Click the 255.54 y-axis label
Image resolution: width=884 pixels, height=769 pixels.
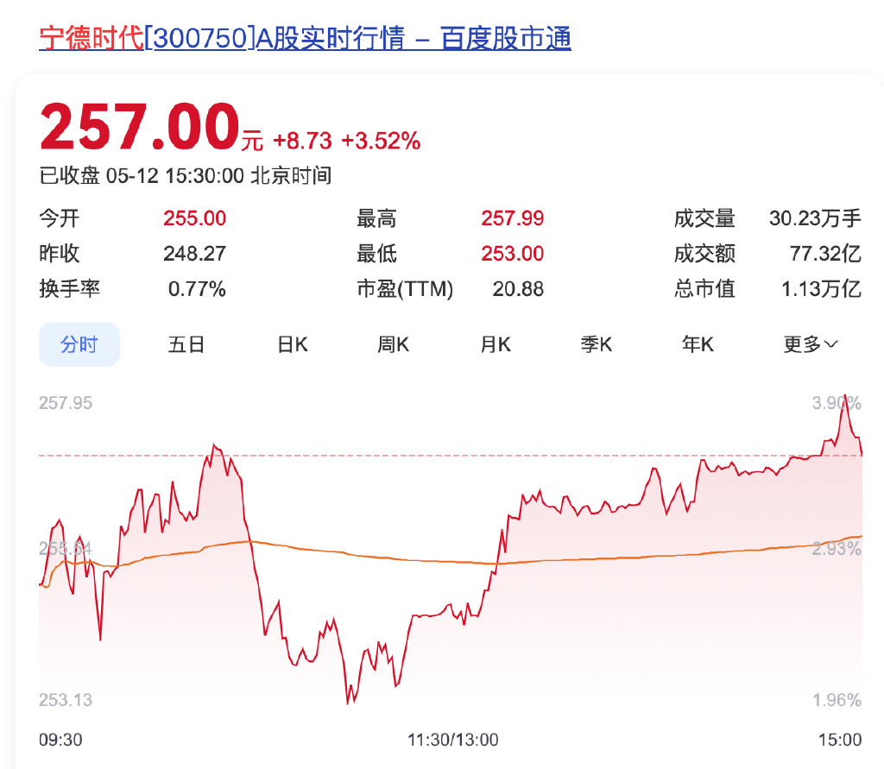pyautogui.click(x=66, y=548)
